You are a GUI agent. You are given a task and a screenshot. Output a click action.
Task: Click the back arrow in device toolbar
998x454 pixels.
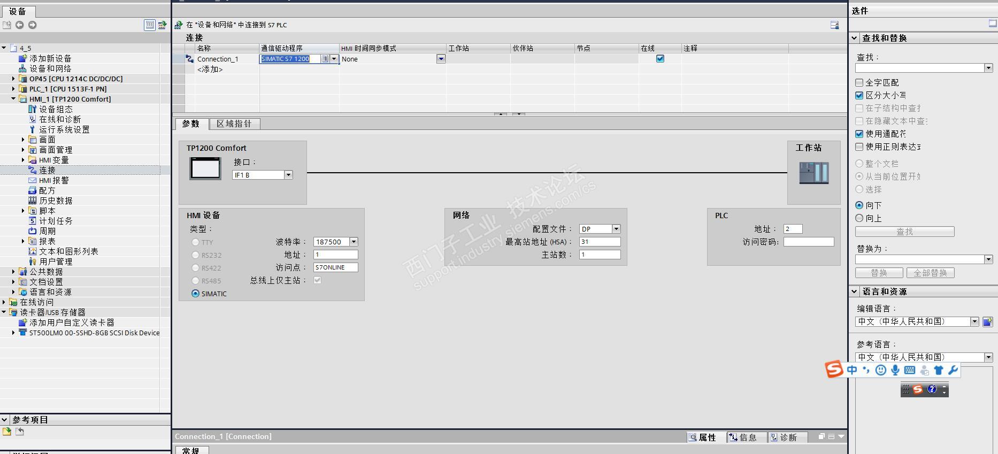20,25
